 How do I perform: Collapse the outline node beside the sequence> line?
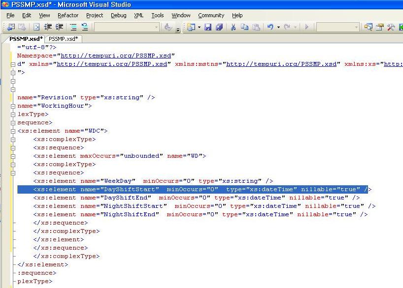[x=13, y=123]
